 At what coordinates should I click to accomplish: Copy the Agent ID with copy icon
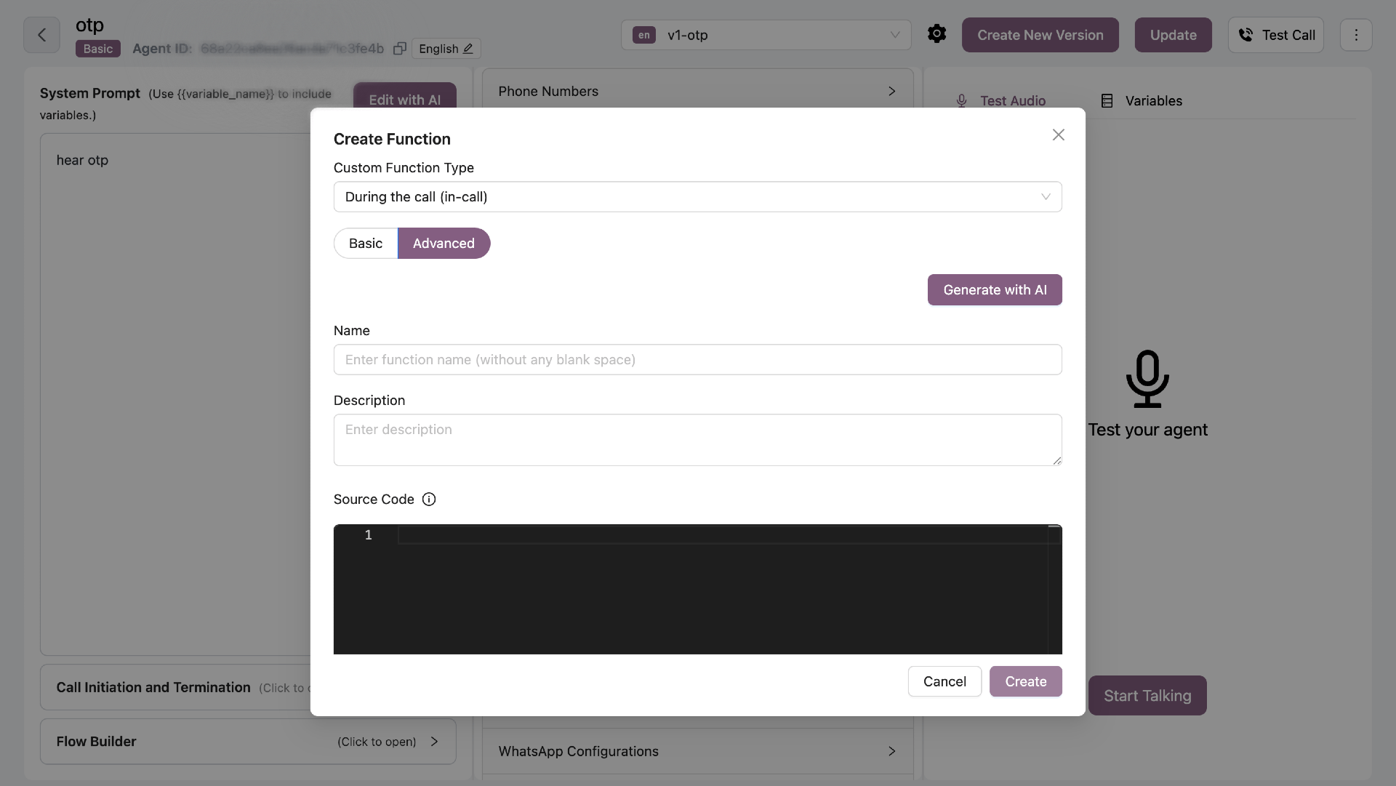(x=399, y=49)
